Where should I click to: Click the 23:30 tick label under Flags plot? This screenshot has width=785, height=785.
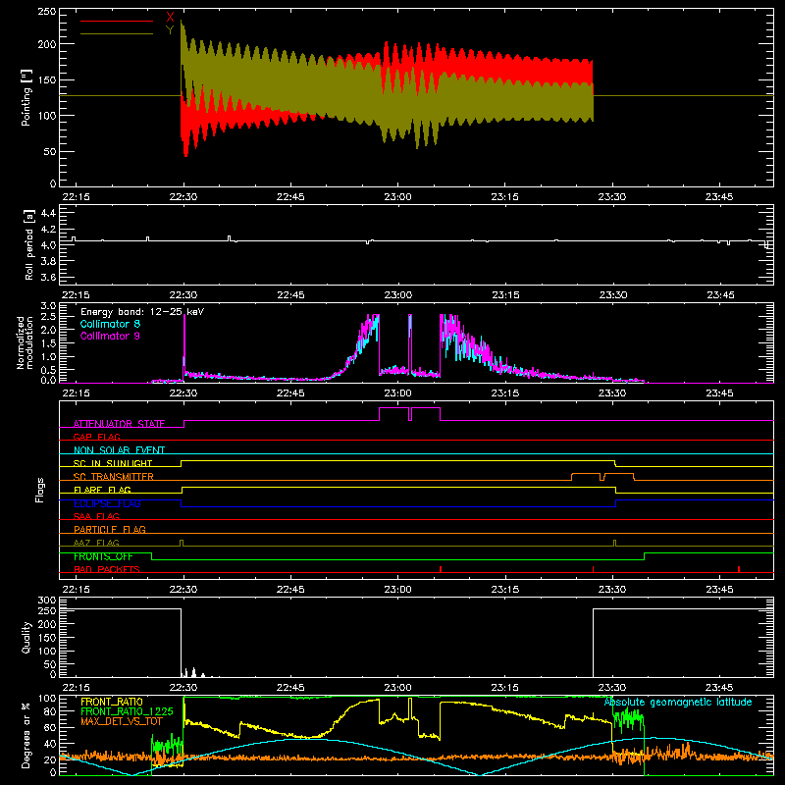(x=612, y=590)
